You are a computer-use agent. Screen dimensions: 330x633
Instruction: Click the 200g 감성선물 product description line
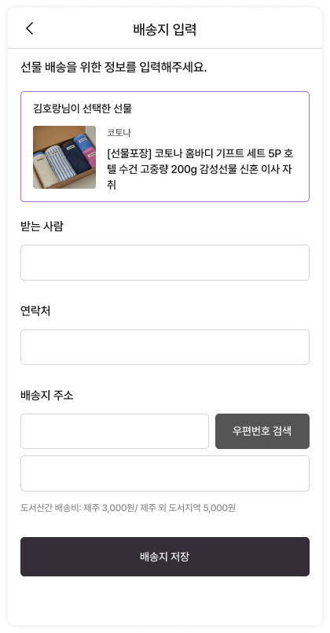[200, 170]
